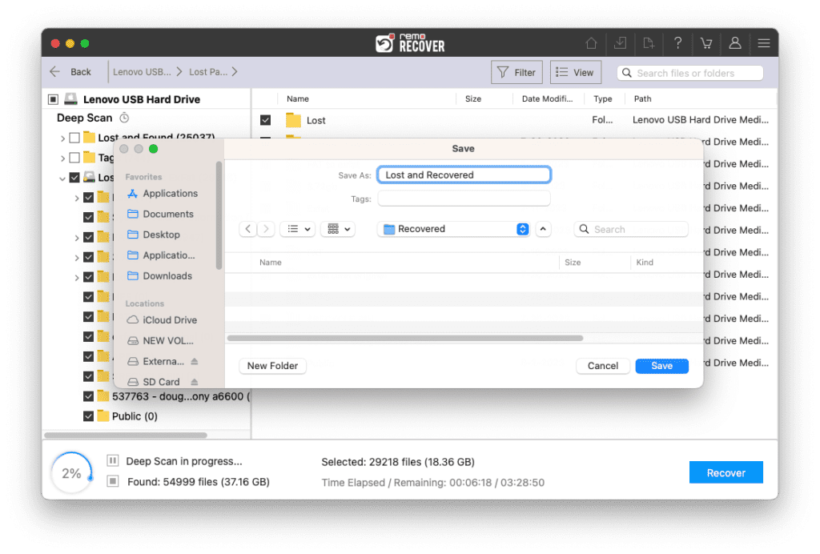Open the user account icon
The image size is (820, 554).
coord(734,43)
